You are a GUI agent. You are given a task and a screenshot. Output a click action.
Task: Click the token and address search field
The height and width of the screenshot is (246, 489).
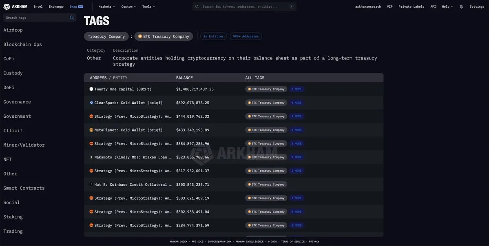(x=244, y=7)
